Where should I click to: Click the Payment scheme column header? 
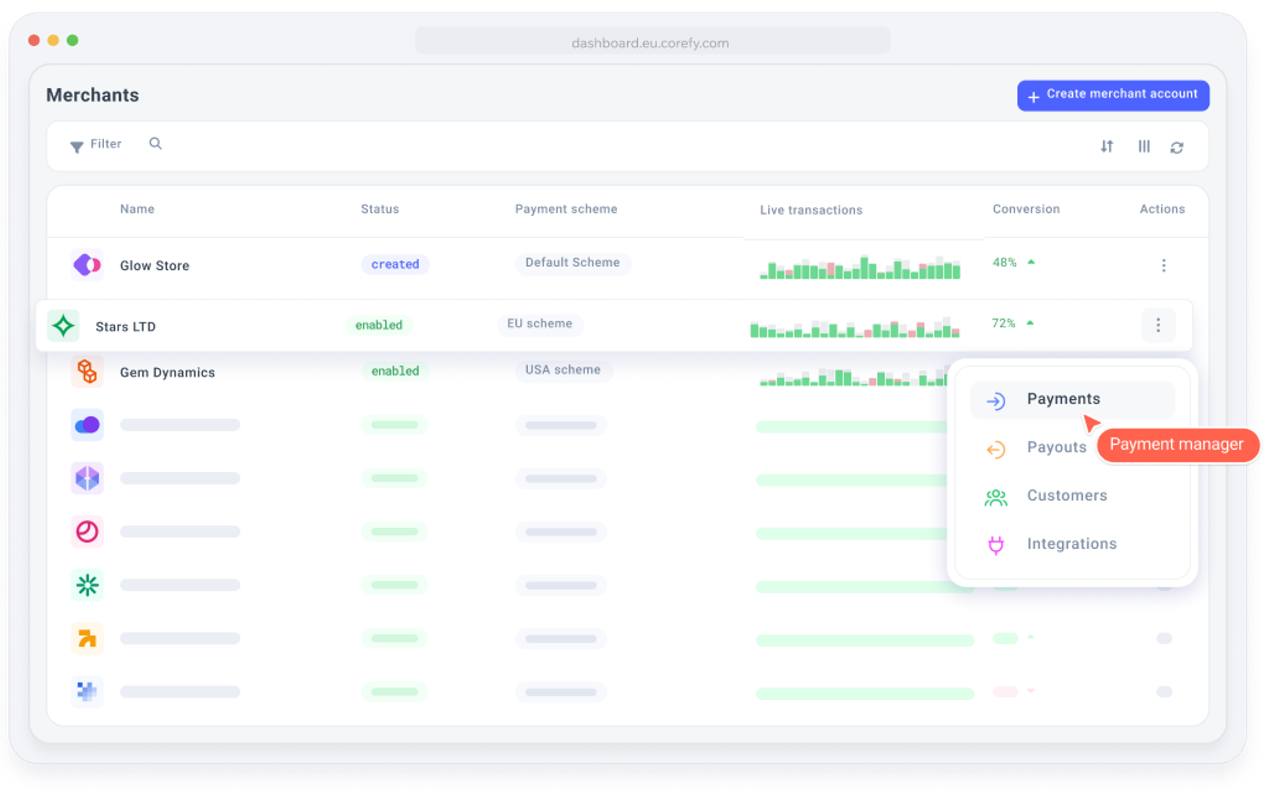pyautogui.click(x=566, y=209)
